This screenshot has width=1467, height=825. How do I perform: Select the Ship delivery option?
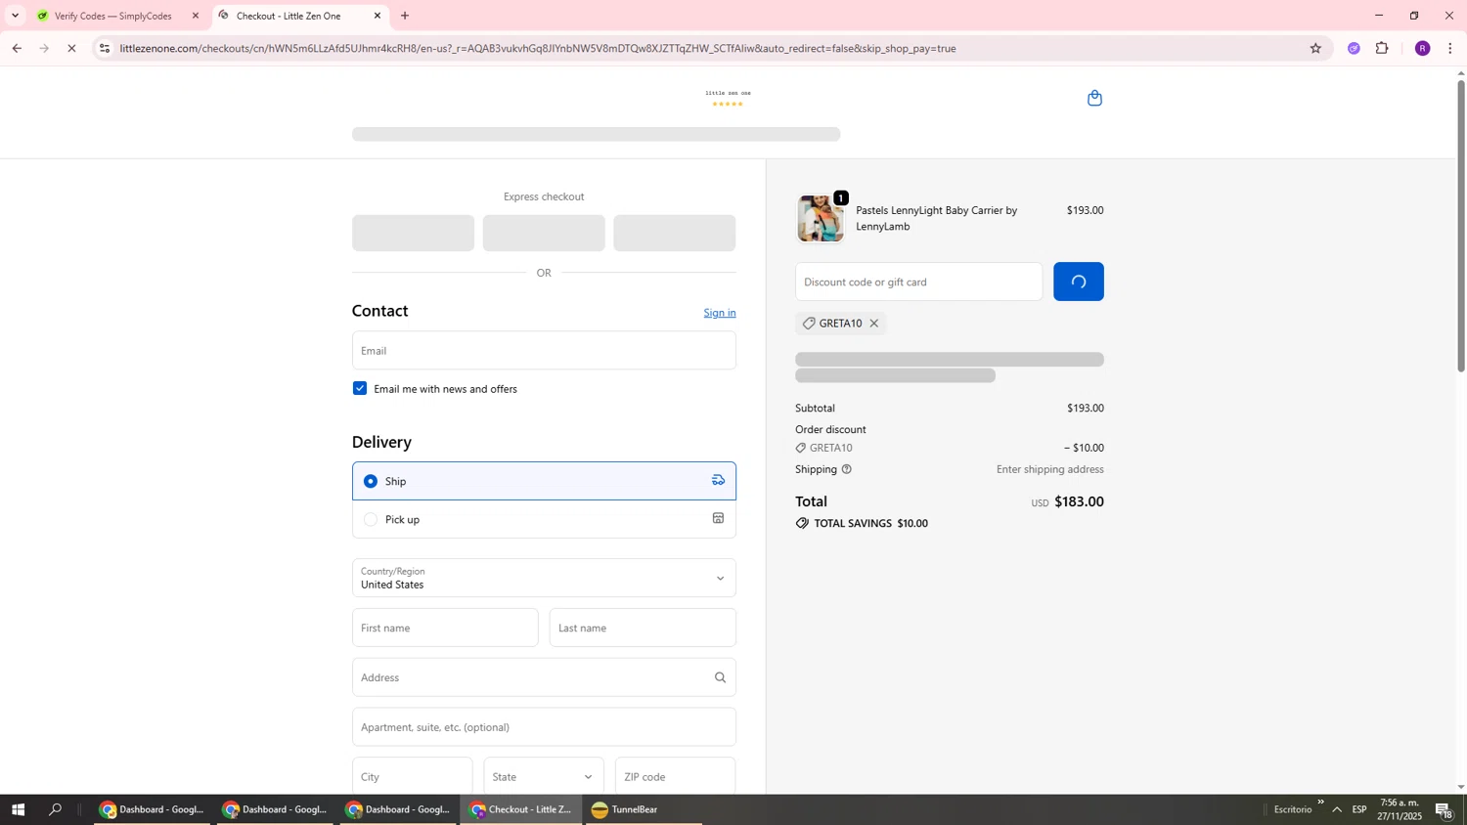[544, 481]
